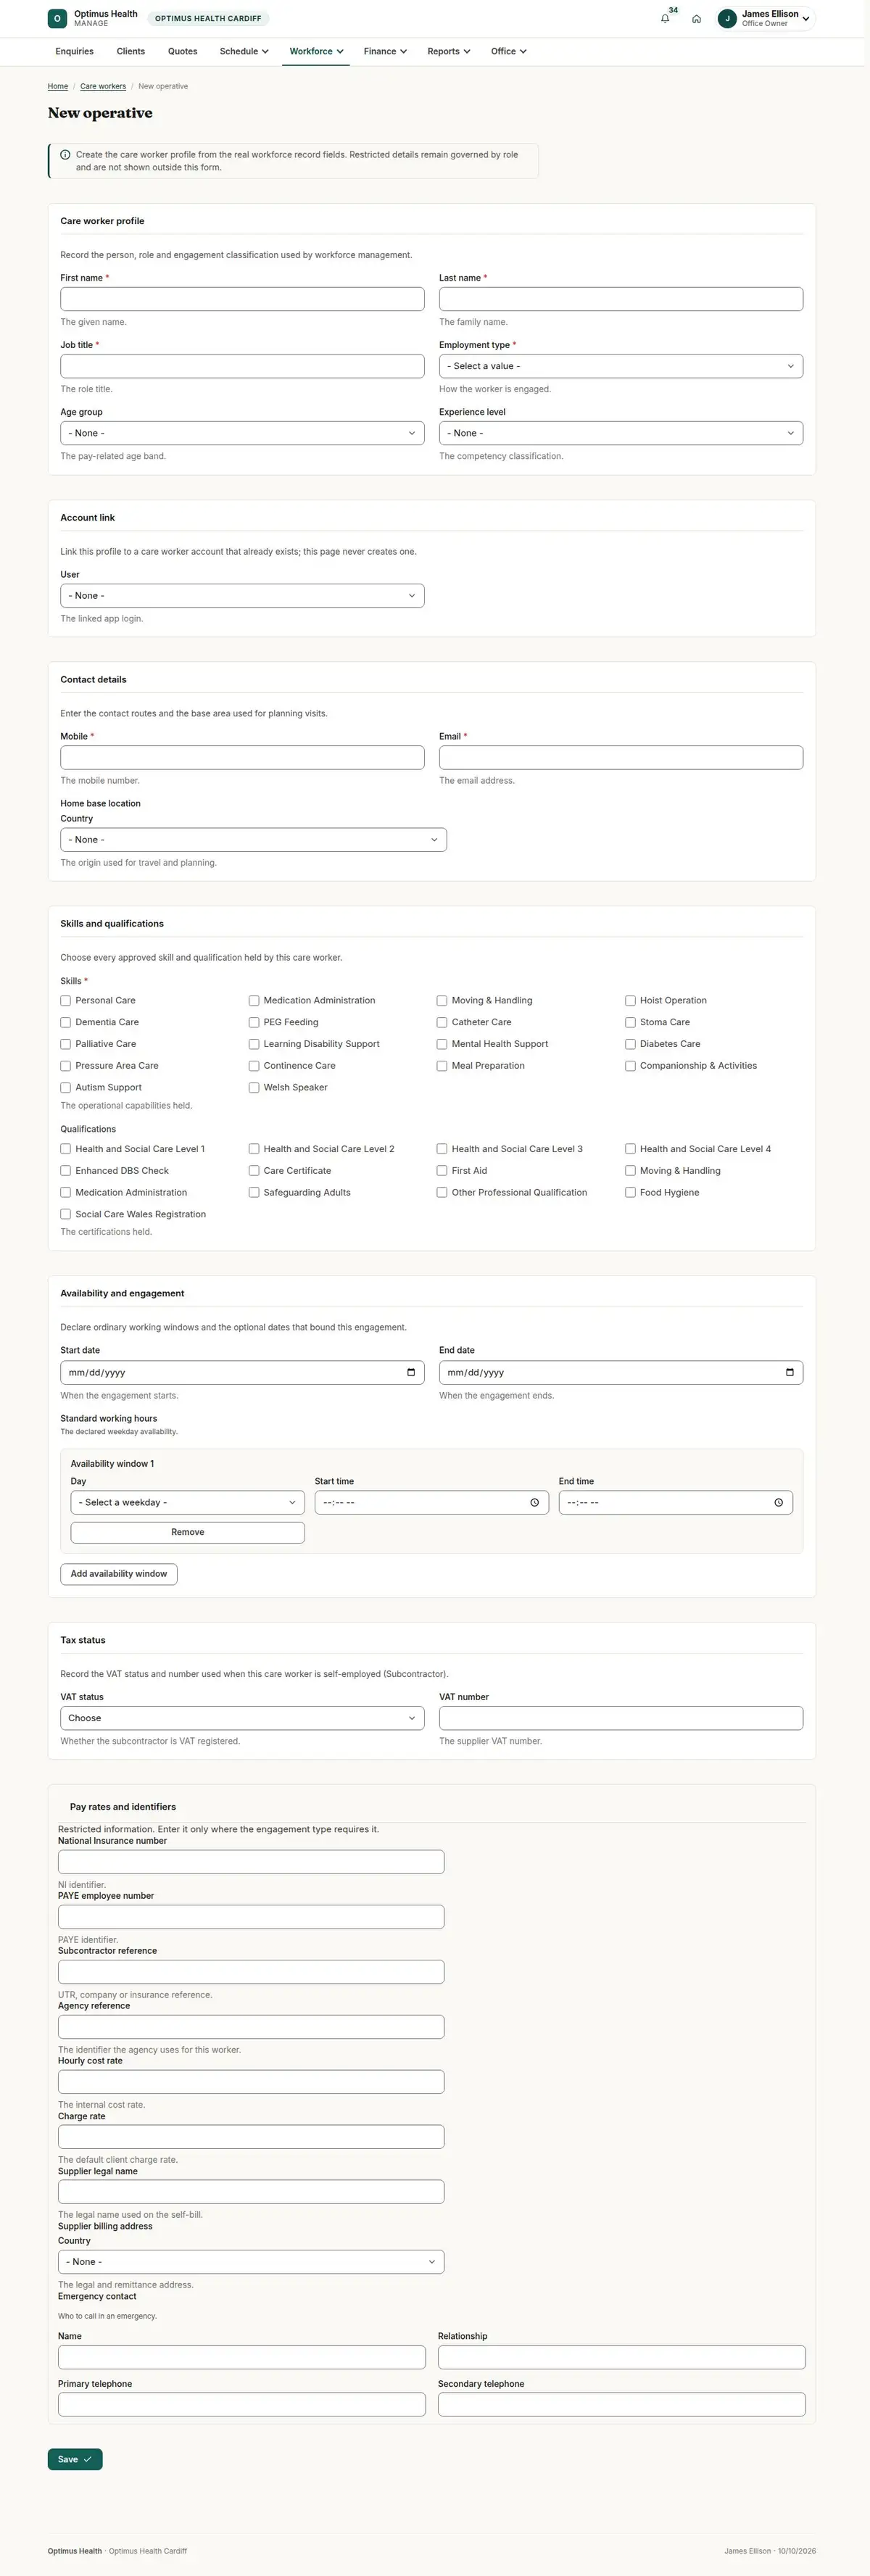Open the Employment type dropdown

tap(621, 366)
